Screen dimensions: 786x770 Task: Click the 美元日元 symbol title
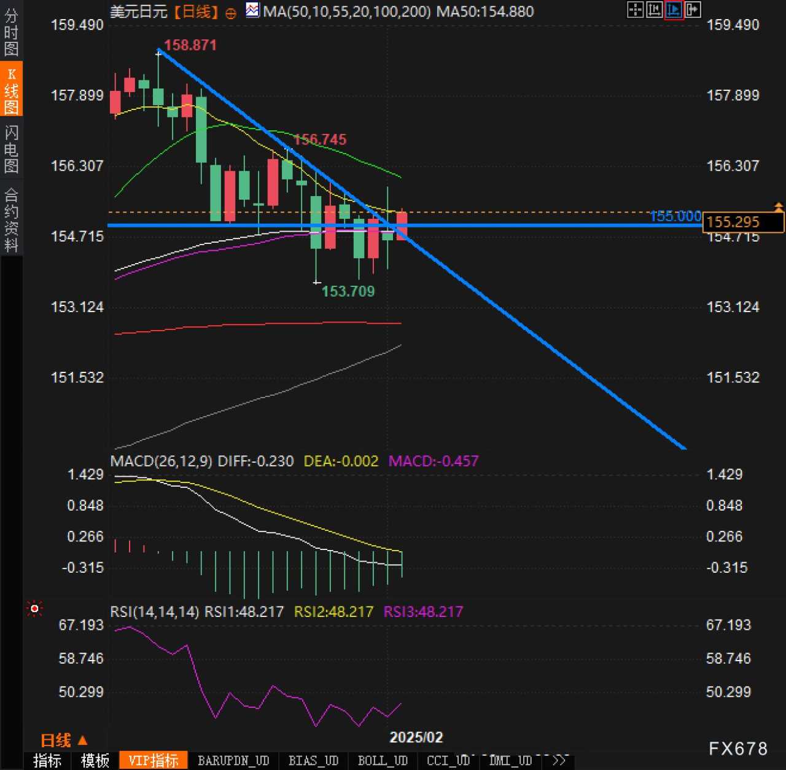coord(138,12)
